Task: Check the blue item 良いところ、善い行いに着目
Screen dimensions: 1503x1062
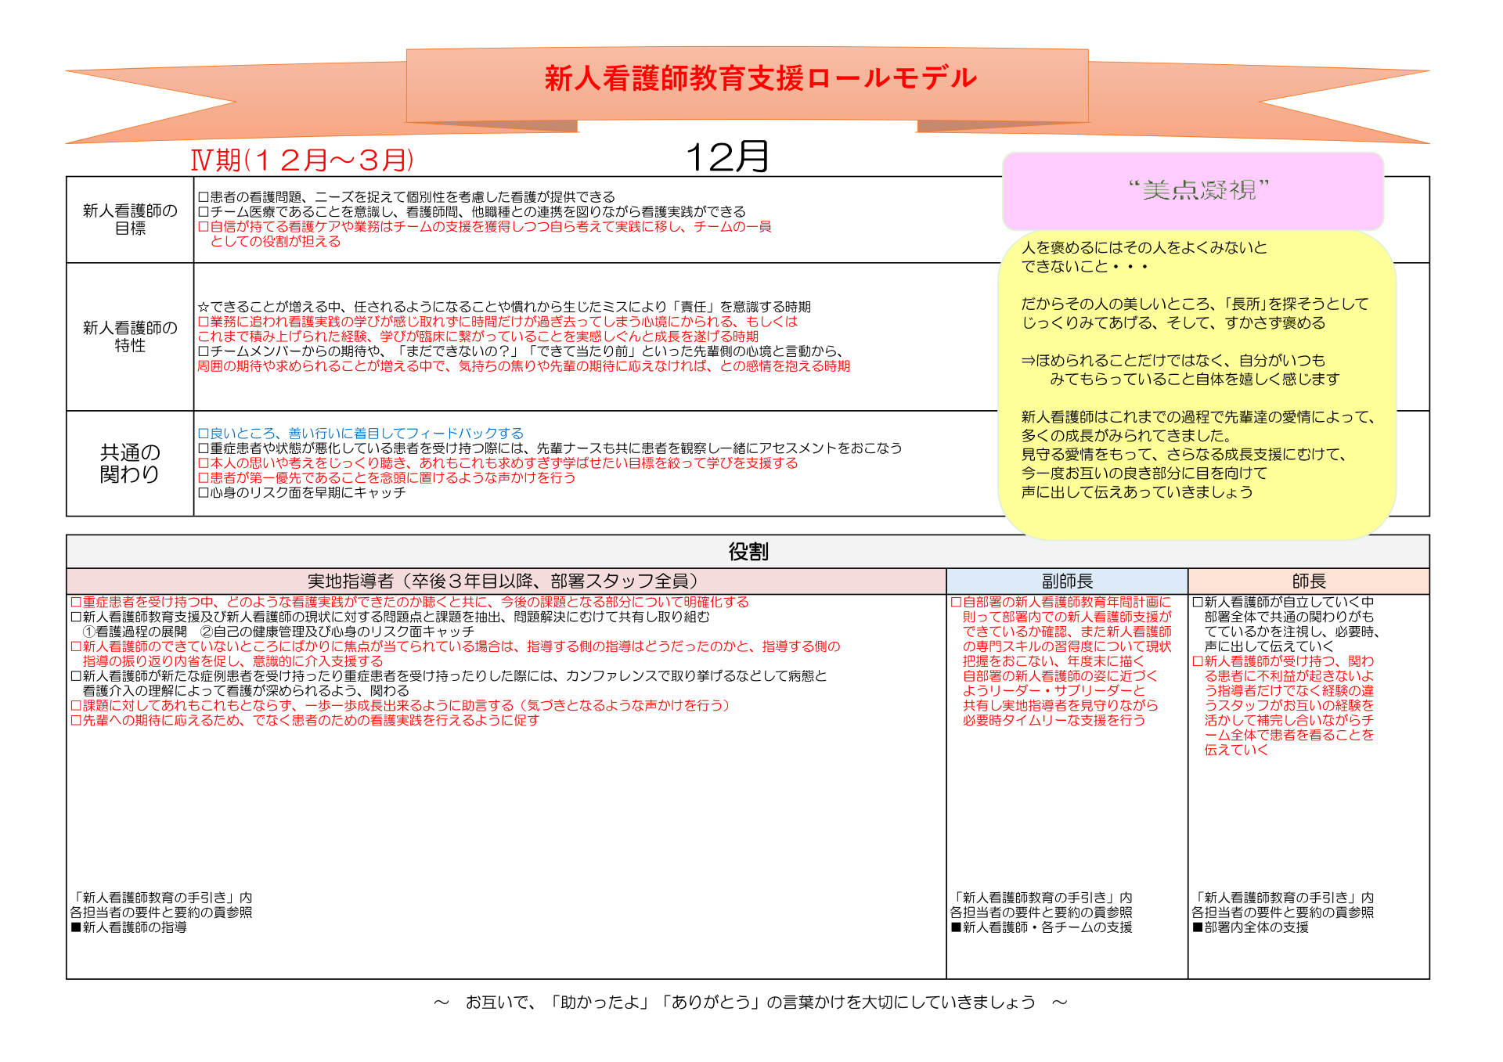Action: [x=204, y=434]
